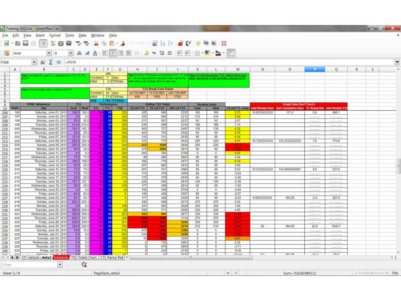The height and width of the screenshot is (301, 401).
Task: Insert a chart
Action: (x=180, y=43)
